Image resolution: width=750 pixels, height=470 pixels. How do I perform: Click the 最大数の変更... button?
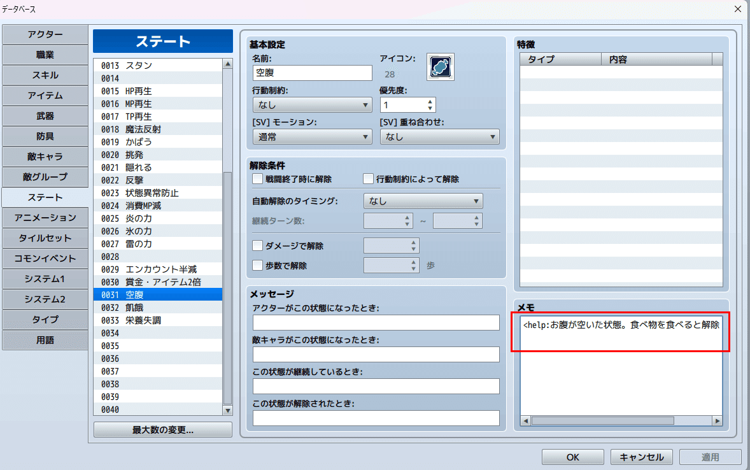coord(162,430)
